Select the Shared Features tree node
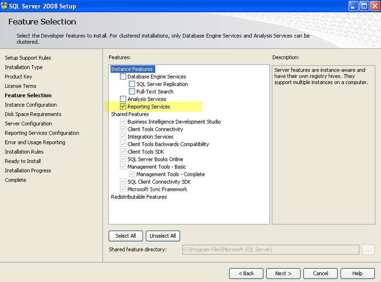381x282 pixels. pyautogui.click(x=130, y=114)
